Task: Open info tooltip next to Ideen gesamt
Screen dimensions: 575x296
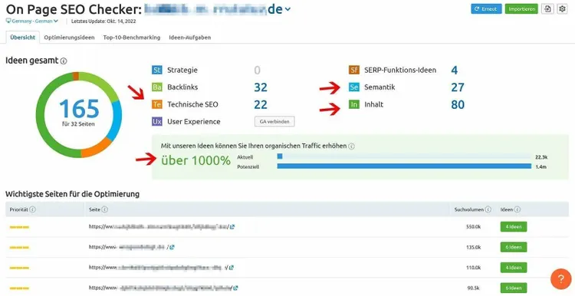Action: pyautogui.click(x=64, y=61)
